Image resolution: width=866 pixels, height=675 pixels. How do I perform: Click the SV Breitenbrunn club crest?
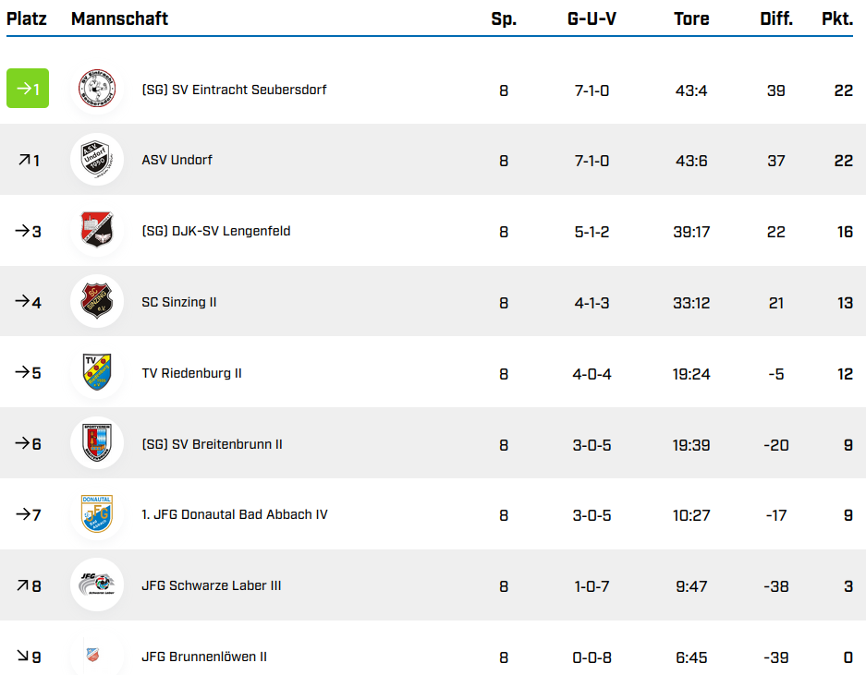coord(96,444)
